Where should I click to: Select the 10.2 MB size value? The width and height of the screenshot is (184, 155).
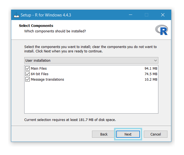[x=151, y=80]
